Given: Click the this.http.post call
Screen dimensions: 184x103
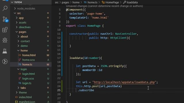Looking at the screenshot, I should 87,86.
